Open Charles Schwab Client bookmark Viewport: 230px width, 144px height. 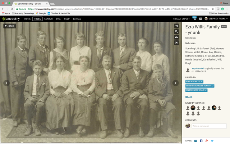59,13
